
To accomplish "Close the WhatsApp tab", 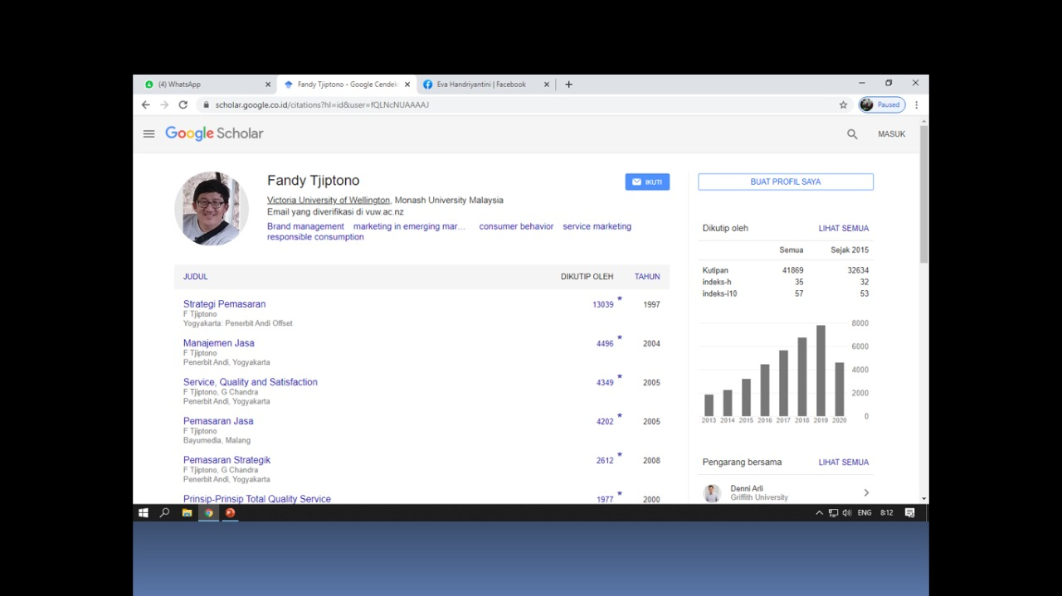I will 268,85.
